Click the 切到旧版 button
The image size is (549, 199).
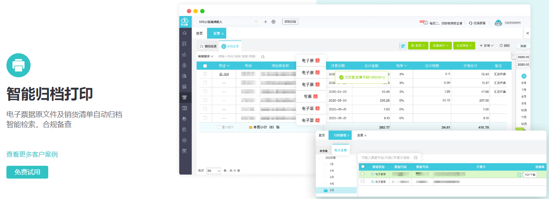point(290,22)
